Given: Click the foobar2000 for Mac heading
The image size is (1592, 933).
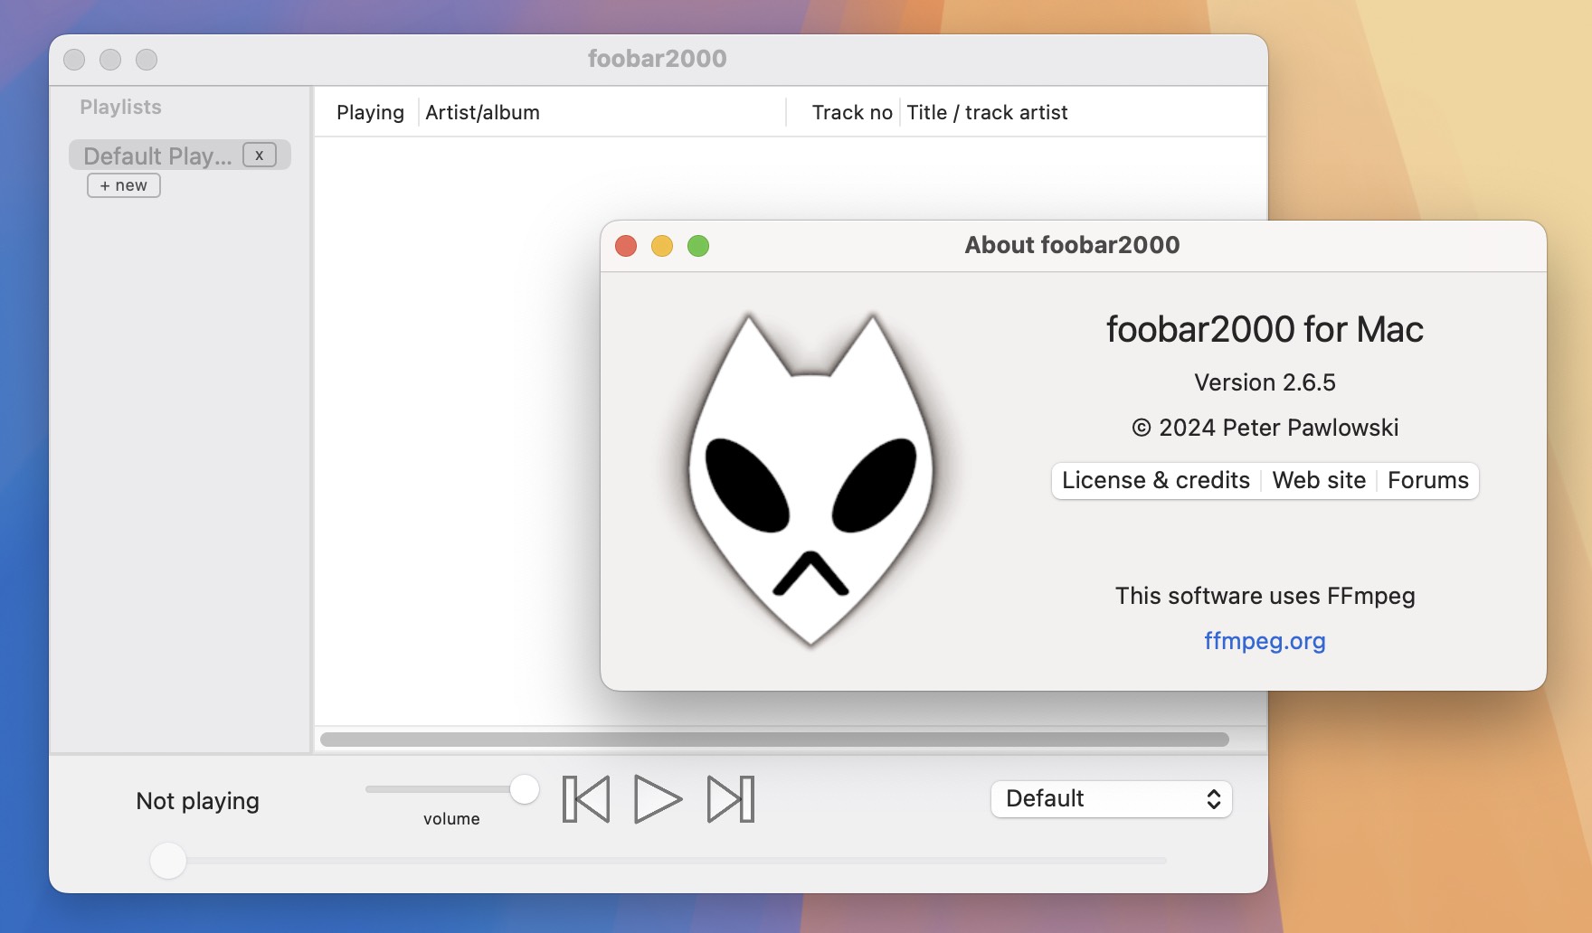Looking at the screenshot, I should tap(1265, 329).
